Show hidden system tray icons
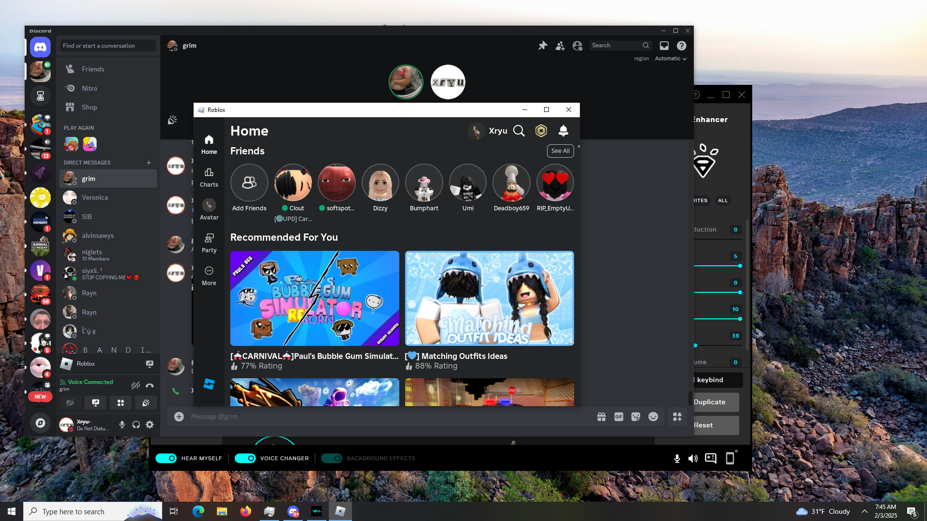 tap(864, 511)
